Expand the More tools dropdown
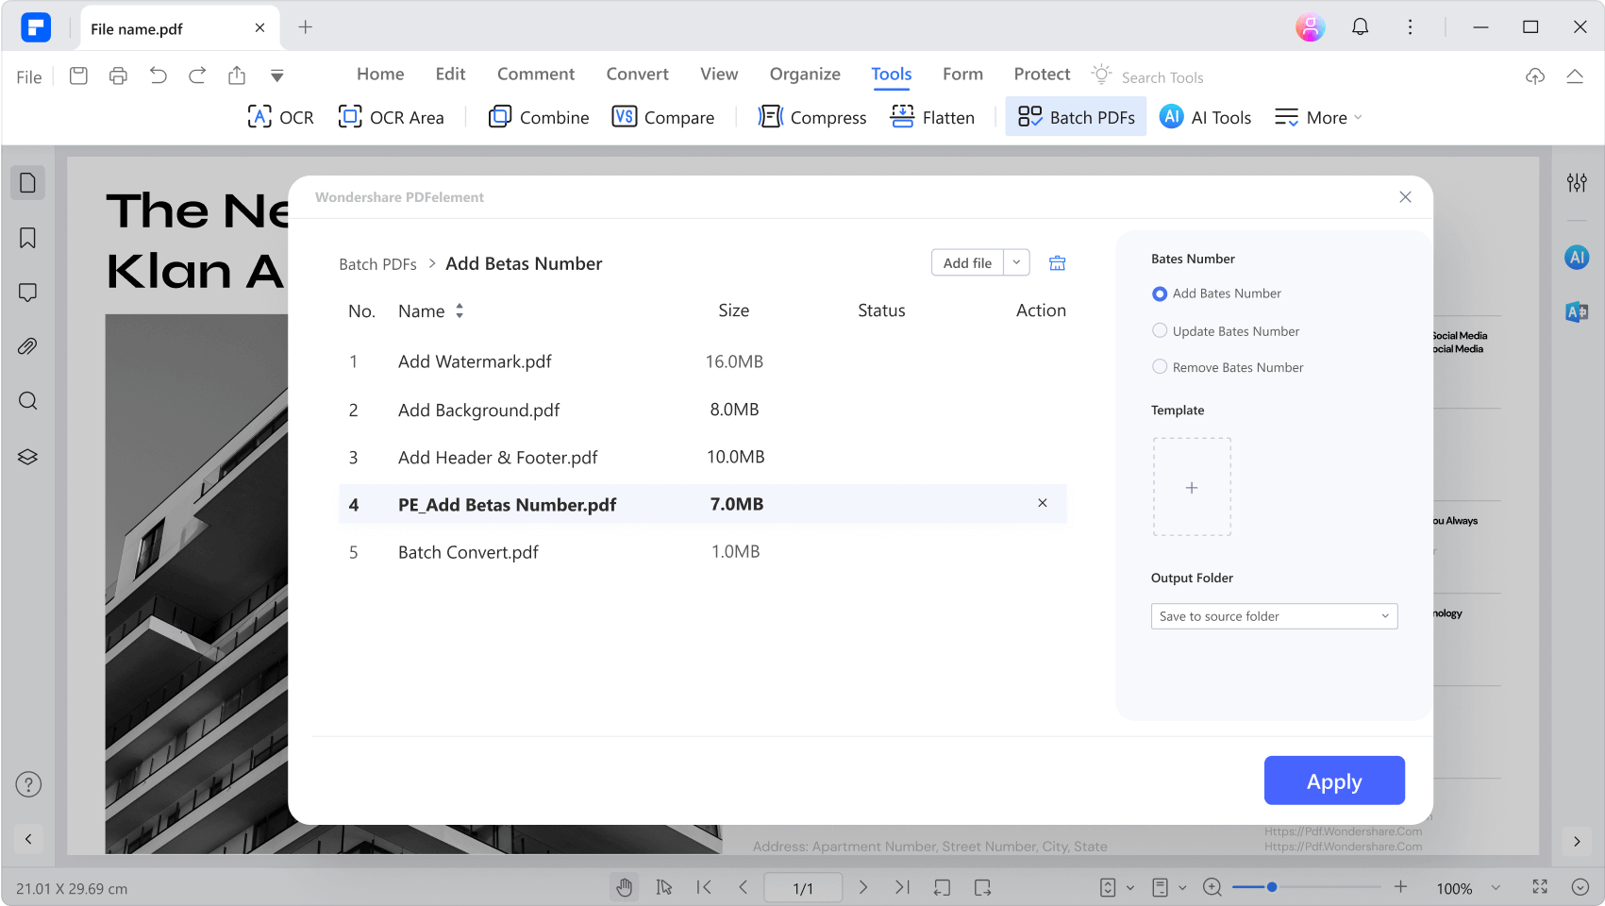 [x=1318, y=117]
